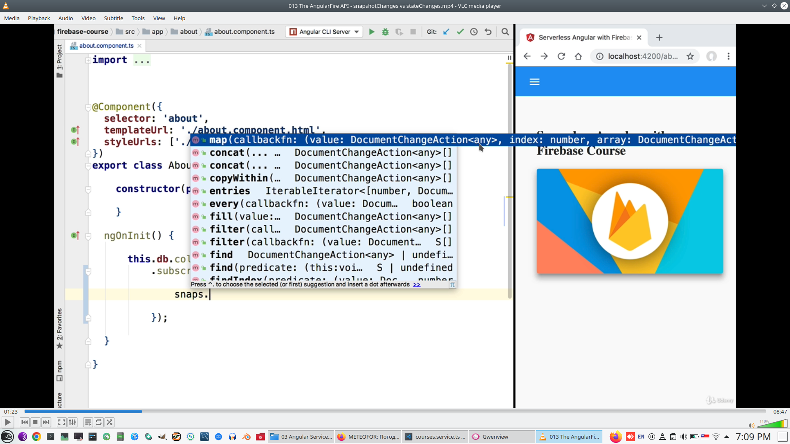Open the Playback menu
This screenshot has width=790, height=444.
coord(39,18)
